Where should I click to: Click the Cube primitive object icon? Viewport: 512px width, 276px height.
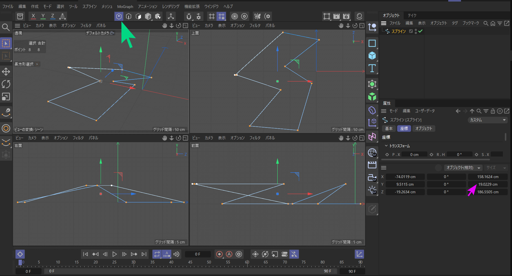point(372,56)
